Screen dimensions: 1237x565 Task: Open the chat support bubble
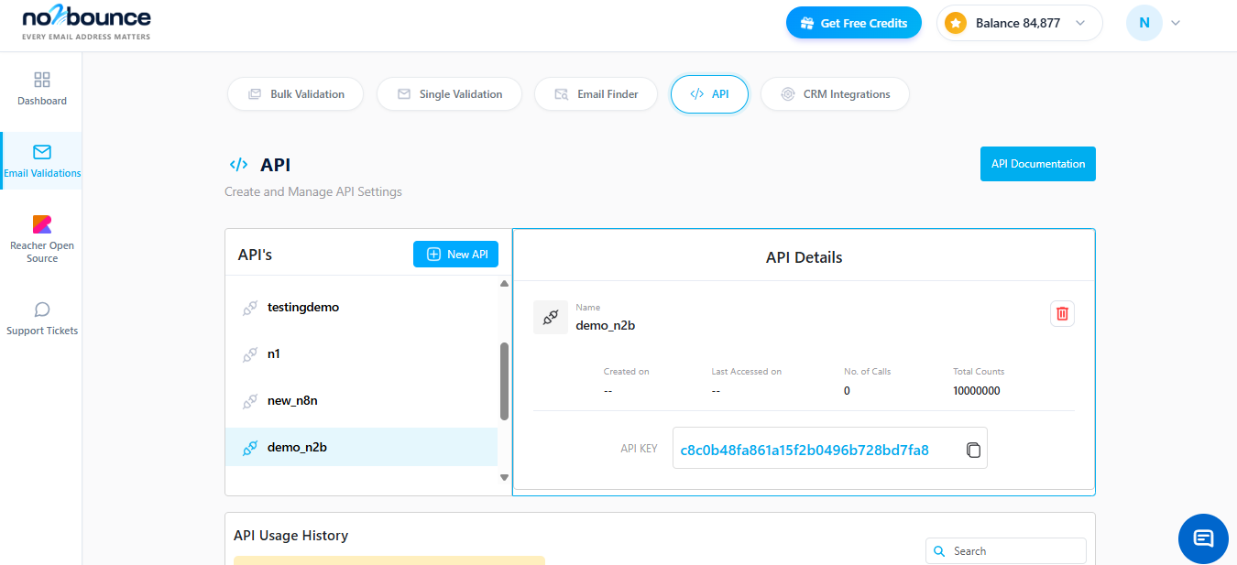pos(1203,538)
